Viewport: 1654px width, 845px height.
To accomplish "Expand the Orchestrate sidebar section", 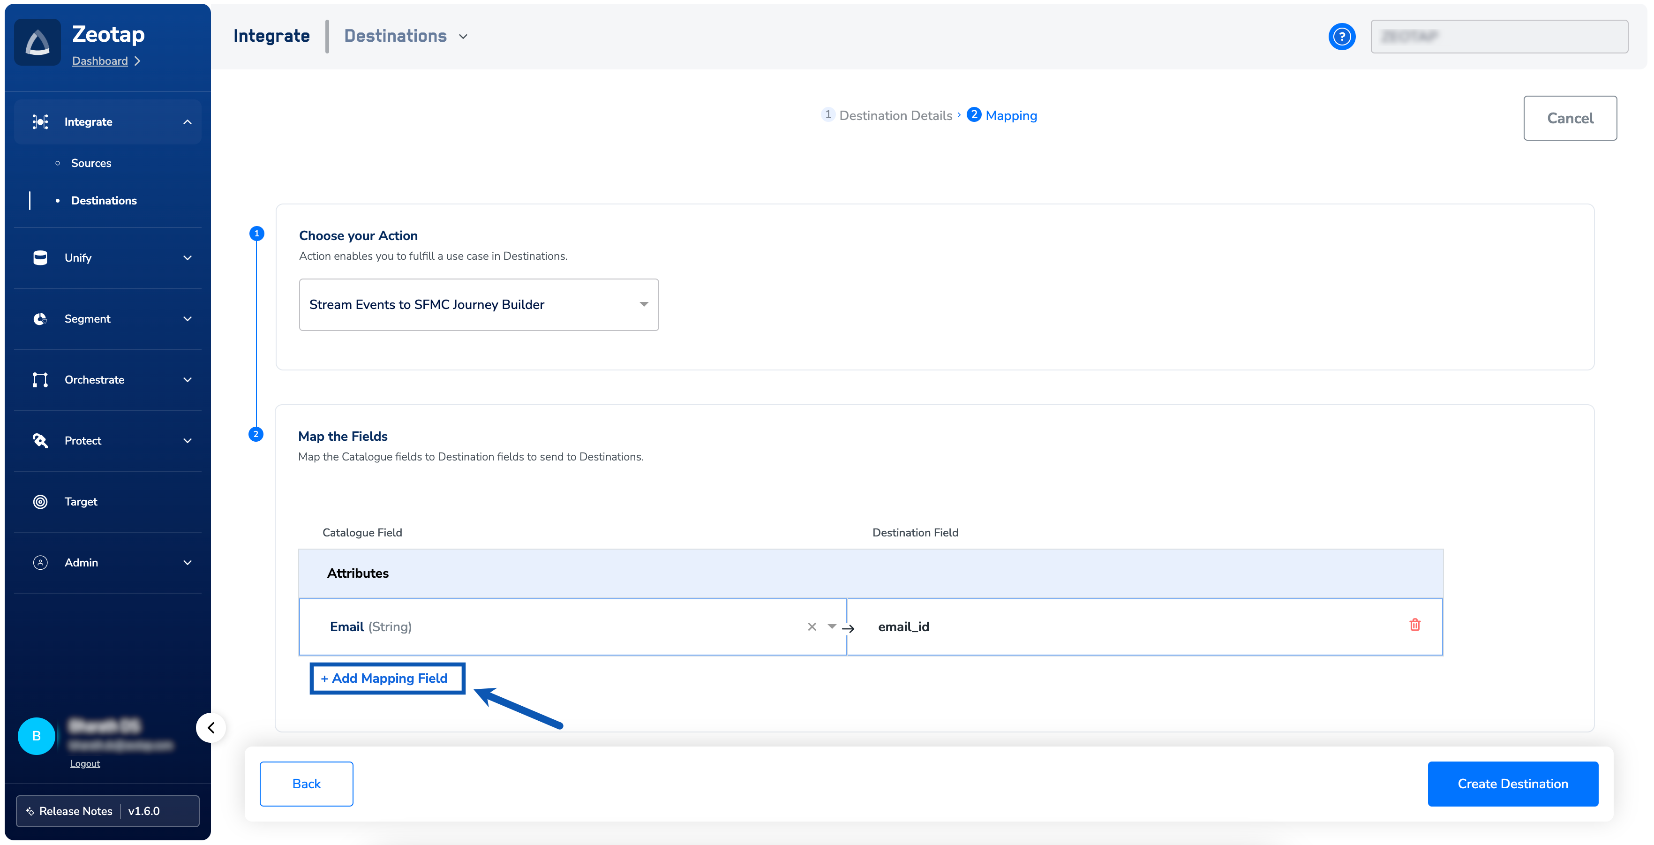I will 188,379.
